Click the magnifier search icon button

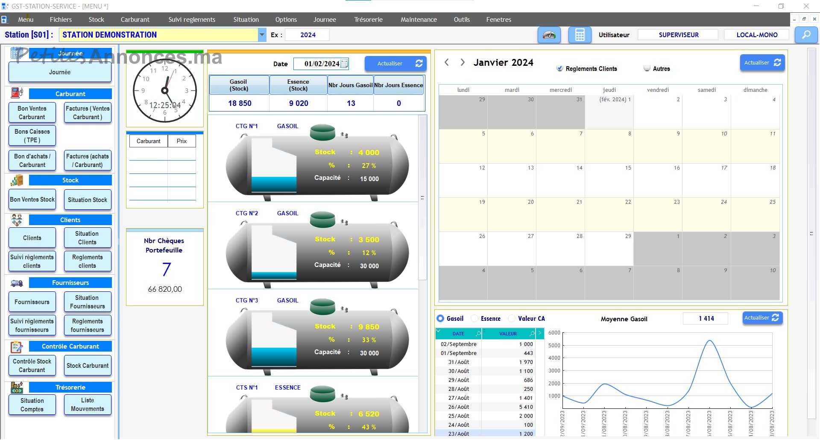click(806, 35)
